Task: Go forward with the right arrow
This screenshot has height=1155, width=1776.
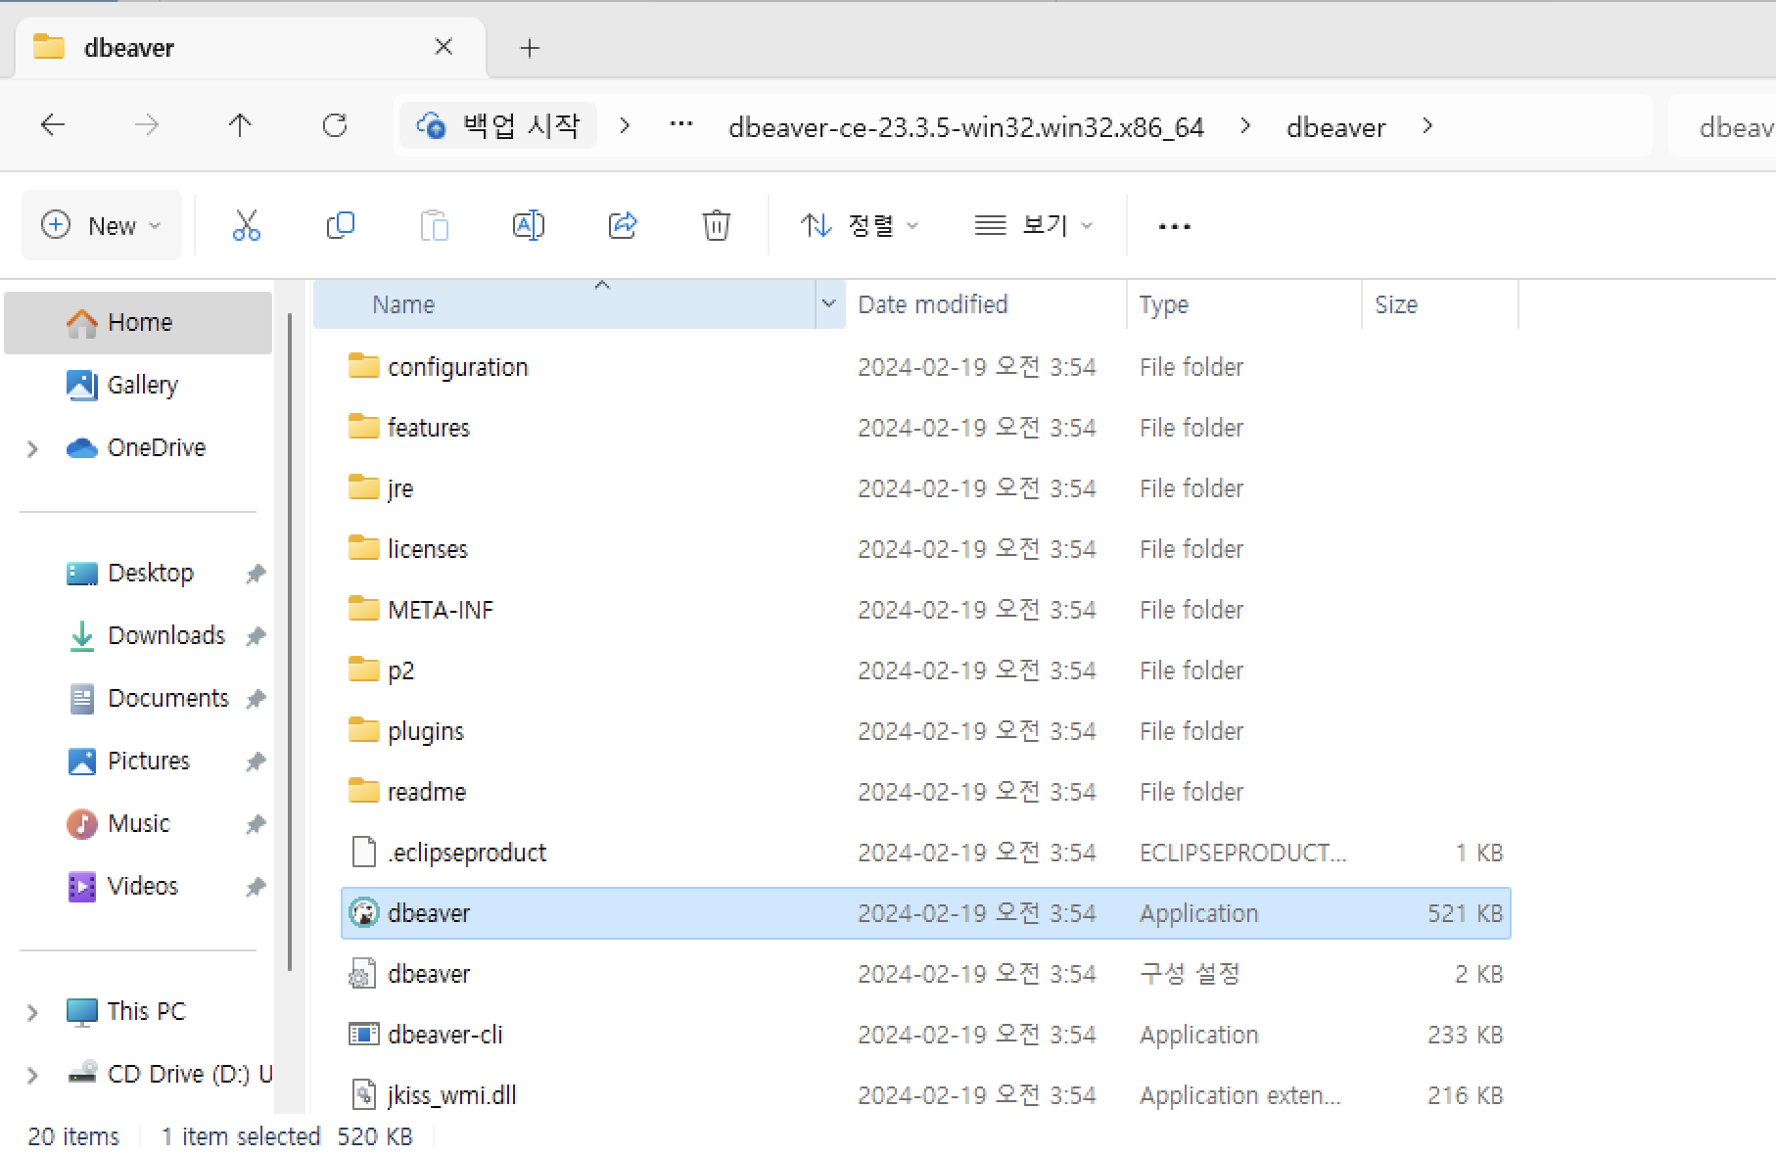Action: pos(147,125)
